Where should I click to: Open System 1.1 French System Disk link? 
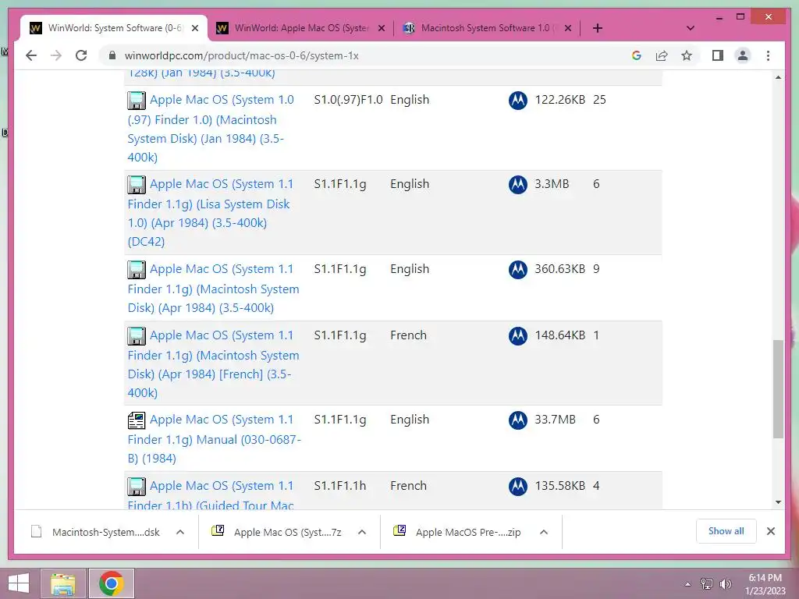click(213, 363)
